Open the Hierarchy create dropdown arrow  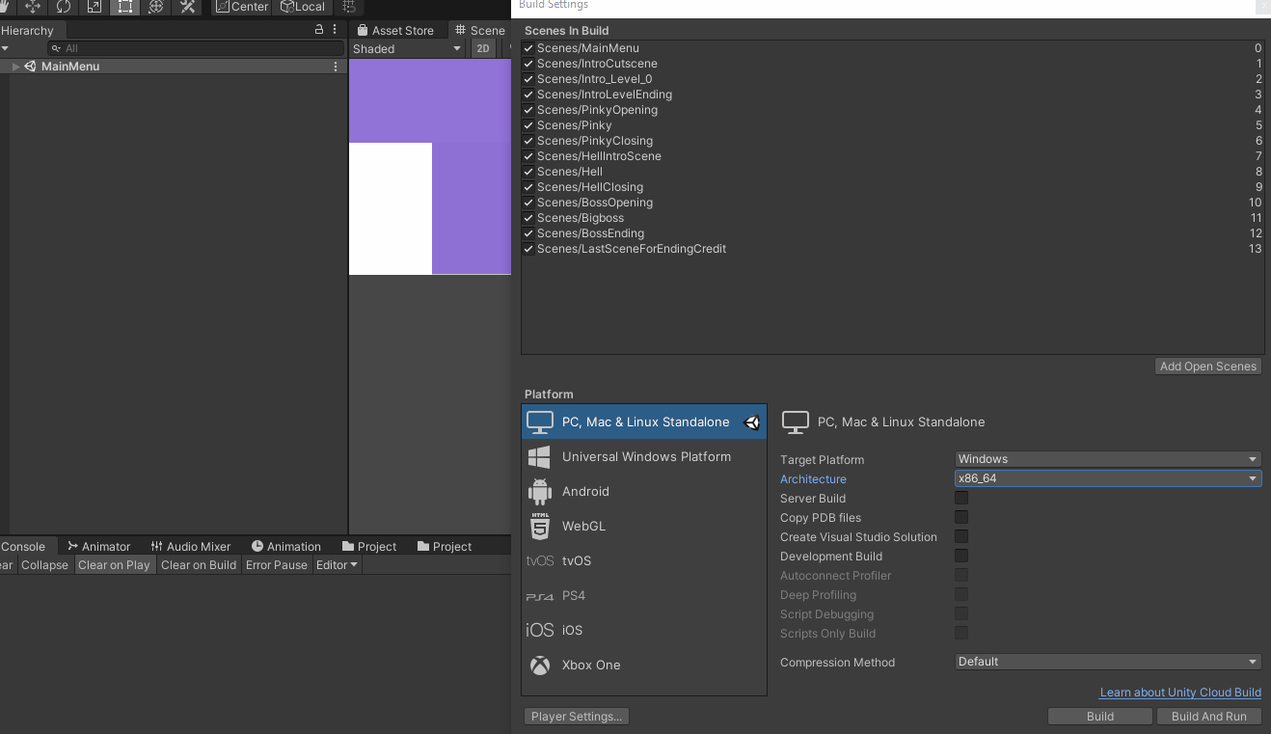pyautogui.click(x=5, y=48)
